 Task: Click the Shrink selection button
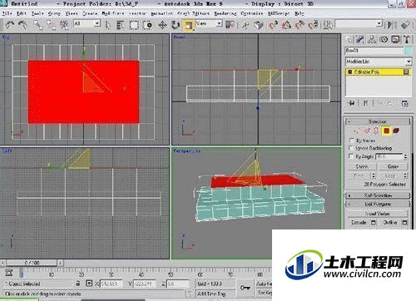362,166
